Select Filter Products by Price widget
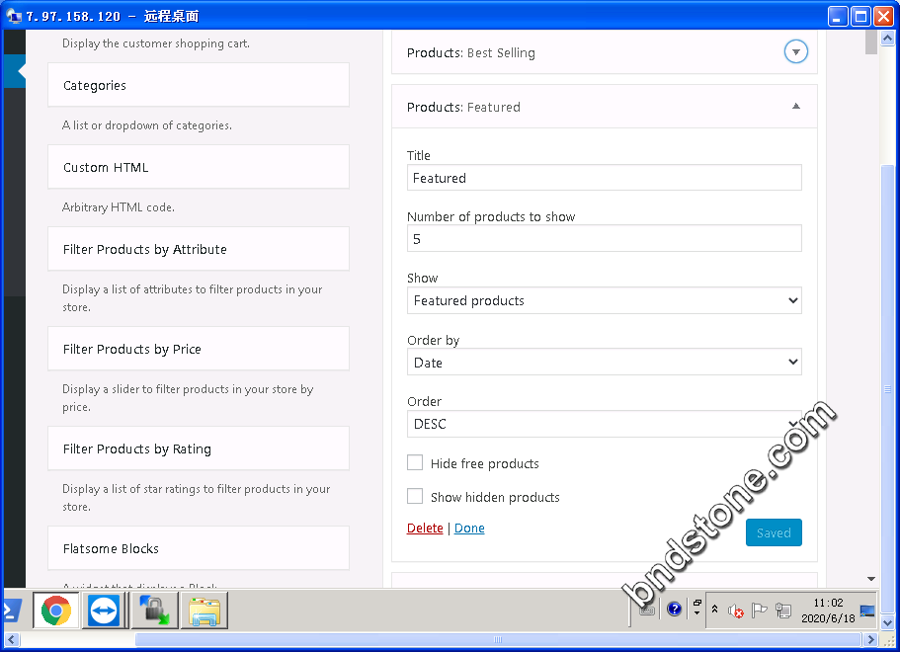Screen dimensions: 900x652 (x=199, y=349)
